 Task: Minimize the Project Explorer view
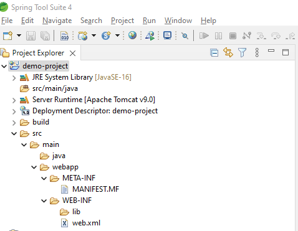click(271, 50)
